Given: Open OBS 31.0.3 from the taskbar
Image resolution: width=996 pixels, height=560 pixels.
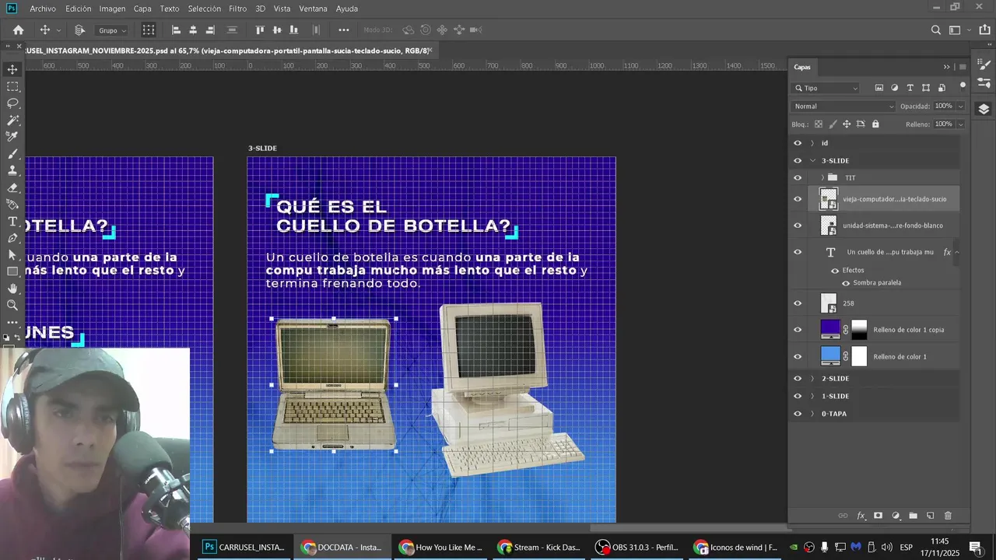Looking at the screenshot, I should (636, 547).
